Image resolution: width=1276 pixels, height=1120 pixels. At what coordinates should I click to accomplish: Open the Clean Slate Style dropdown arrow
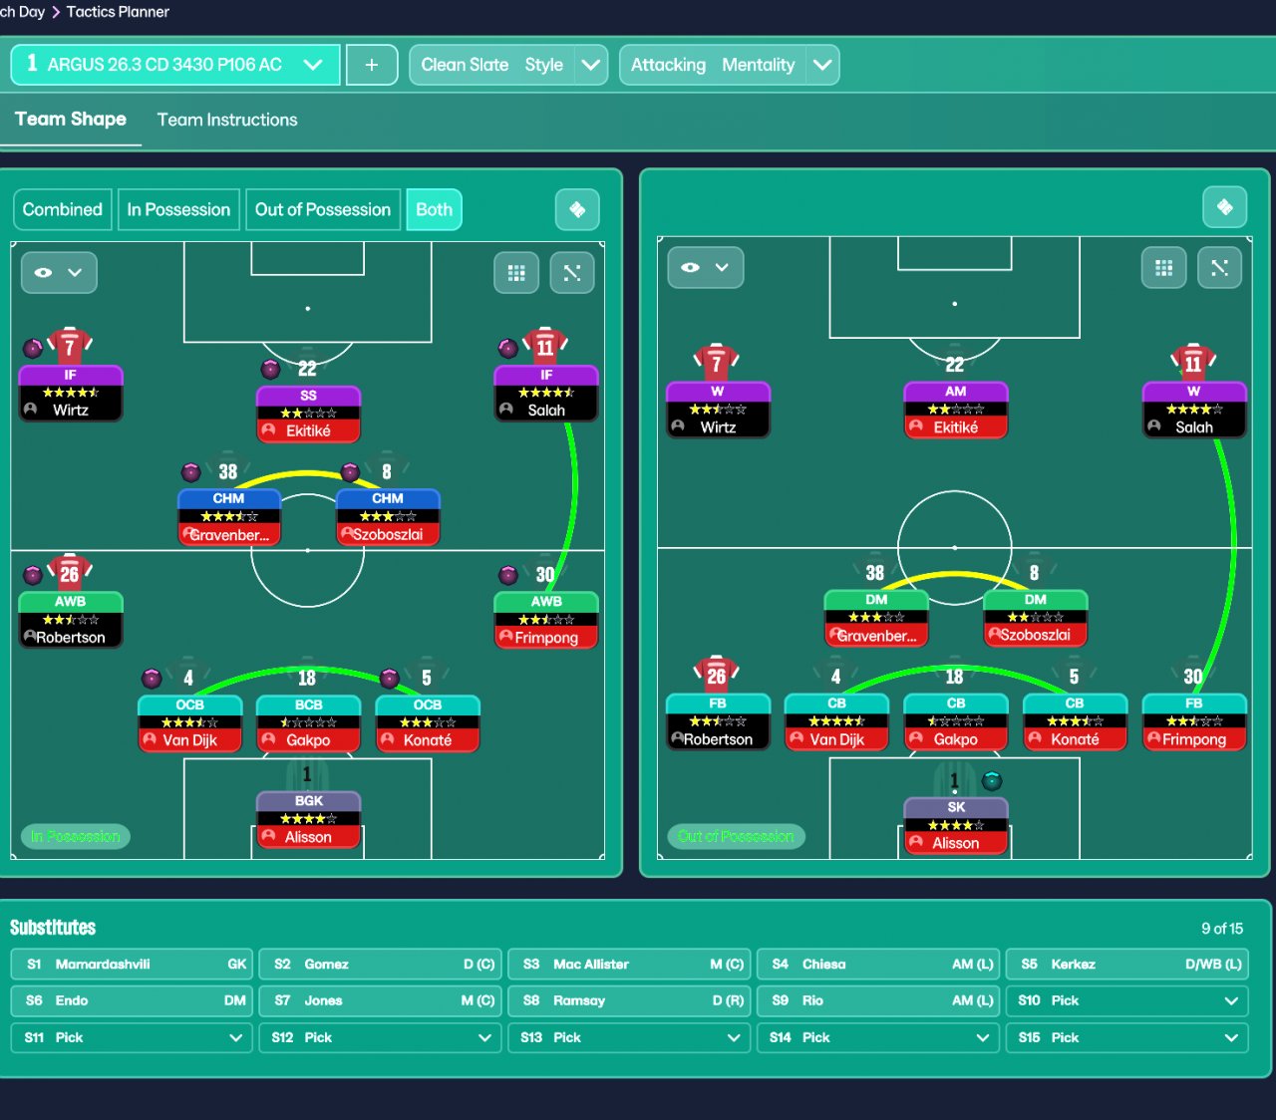pos(591,65)
